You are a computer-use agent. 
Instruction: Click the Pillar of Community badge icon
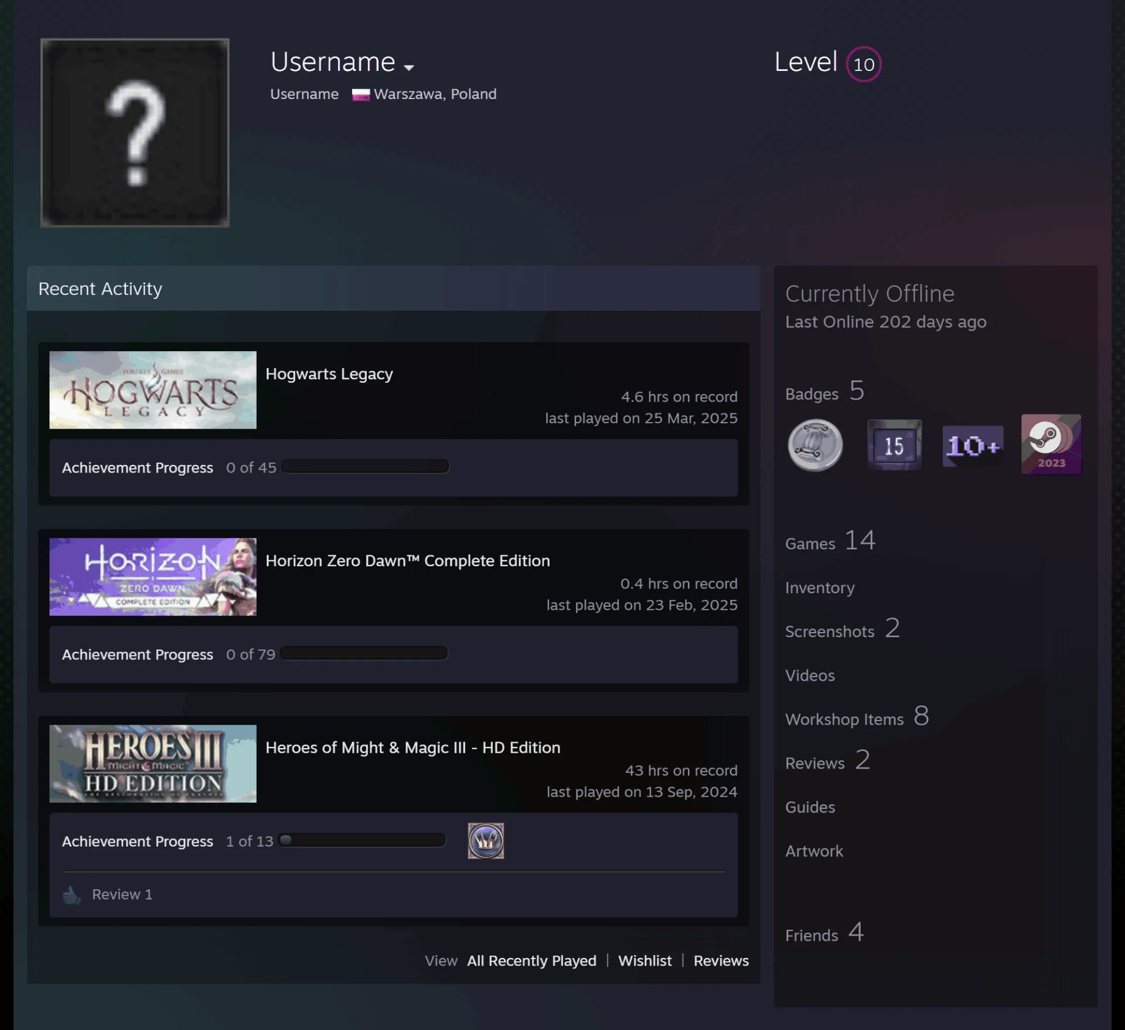coord(815,445)
